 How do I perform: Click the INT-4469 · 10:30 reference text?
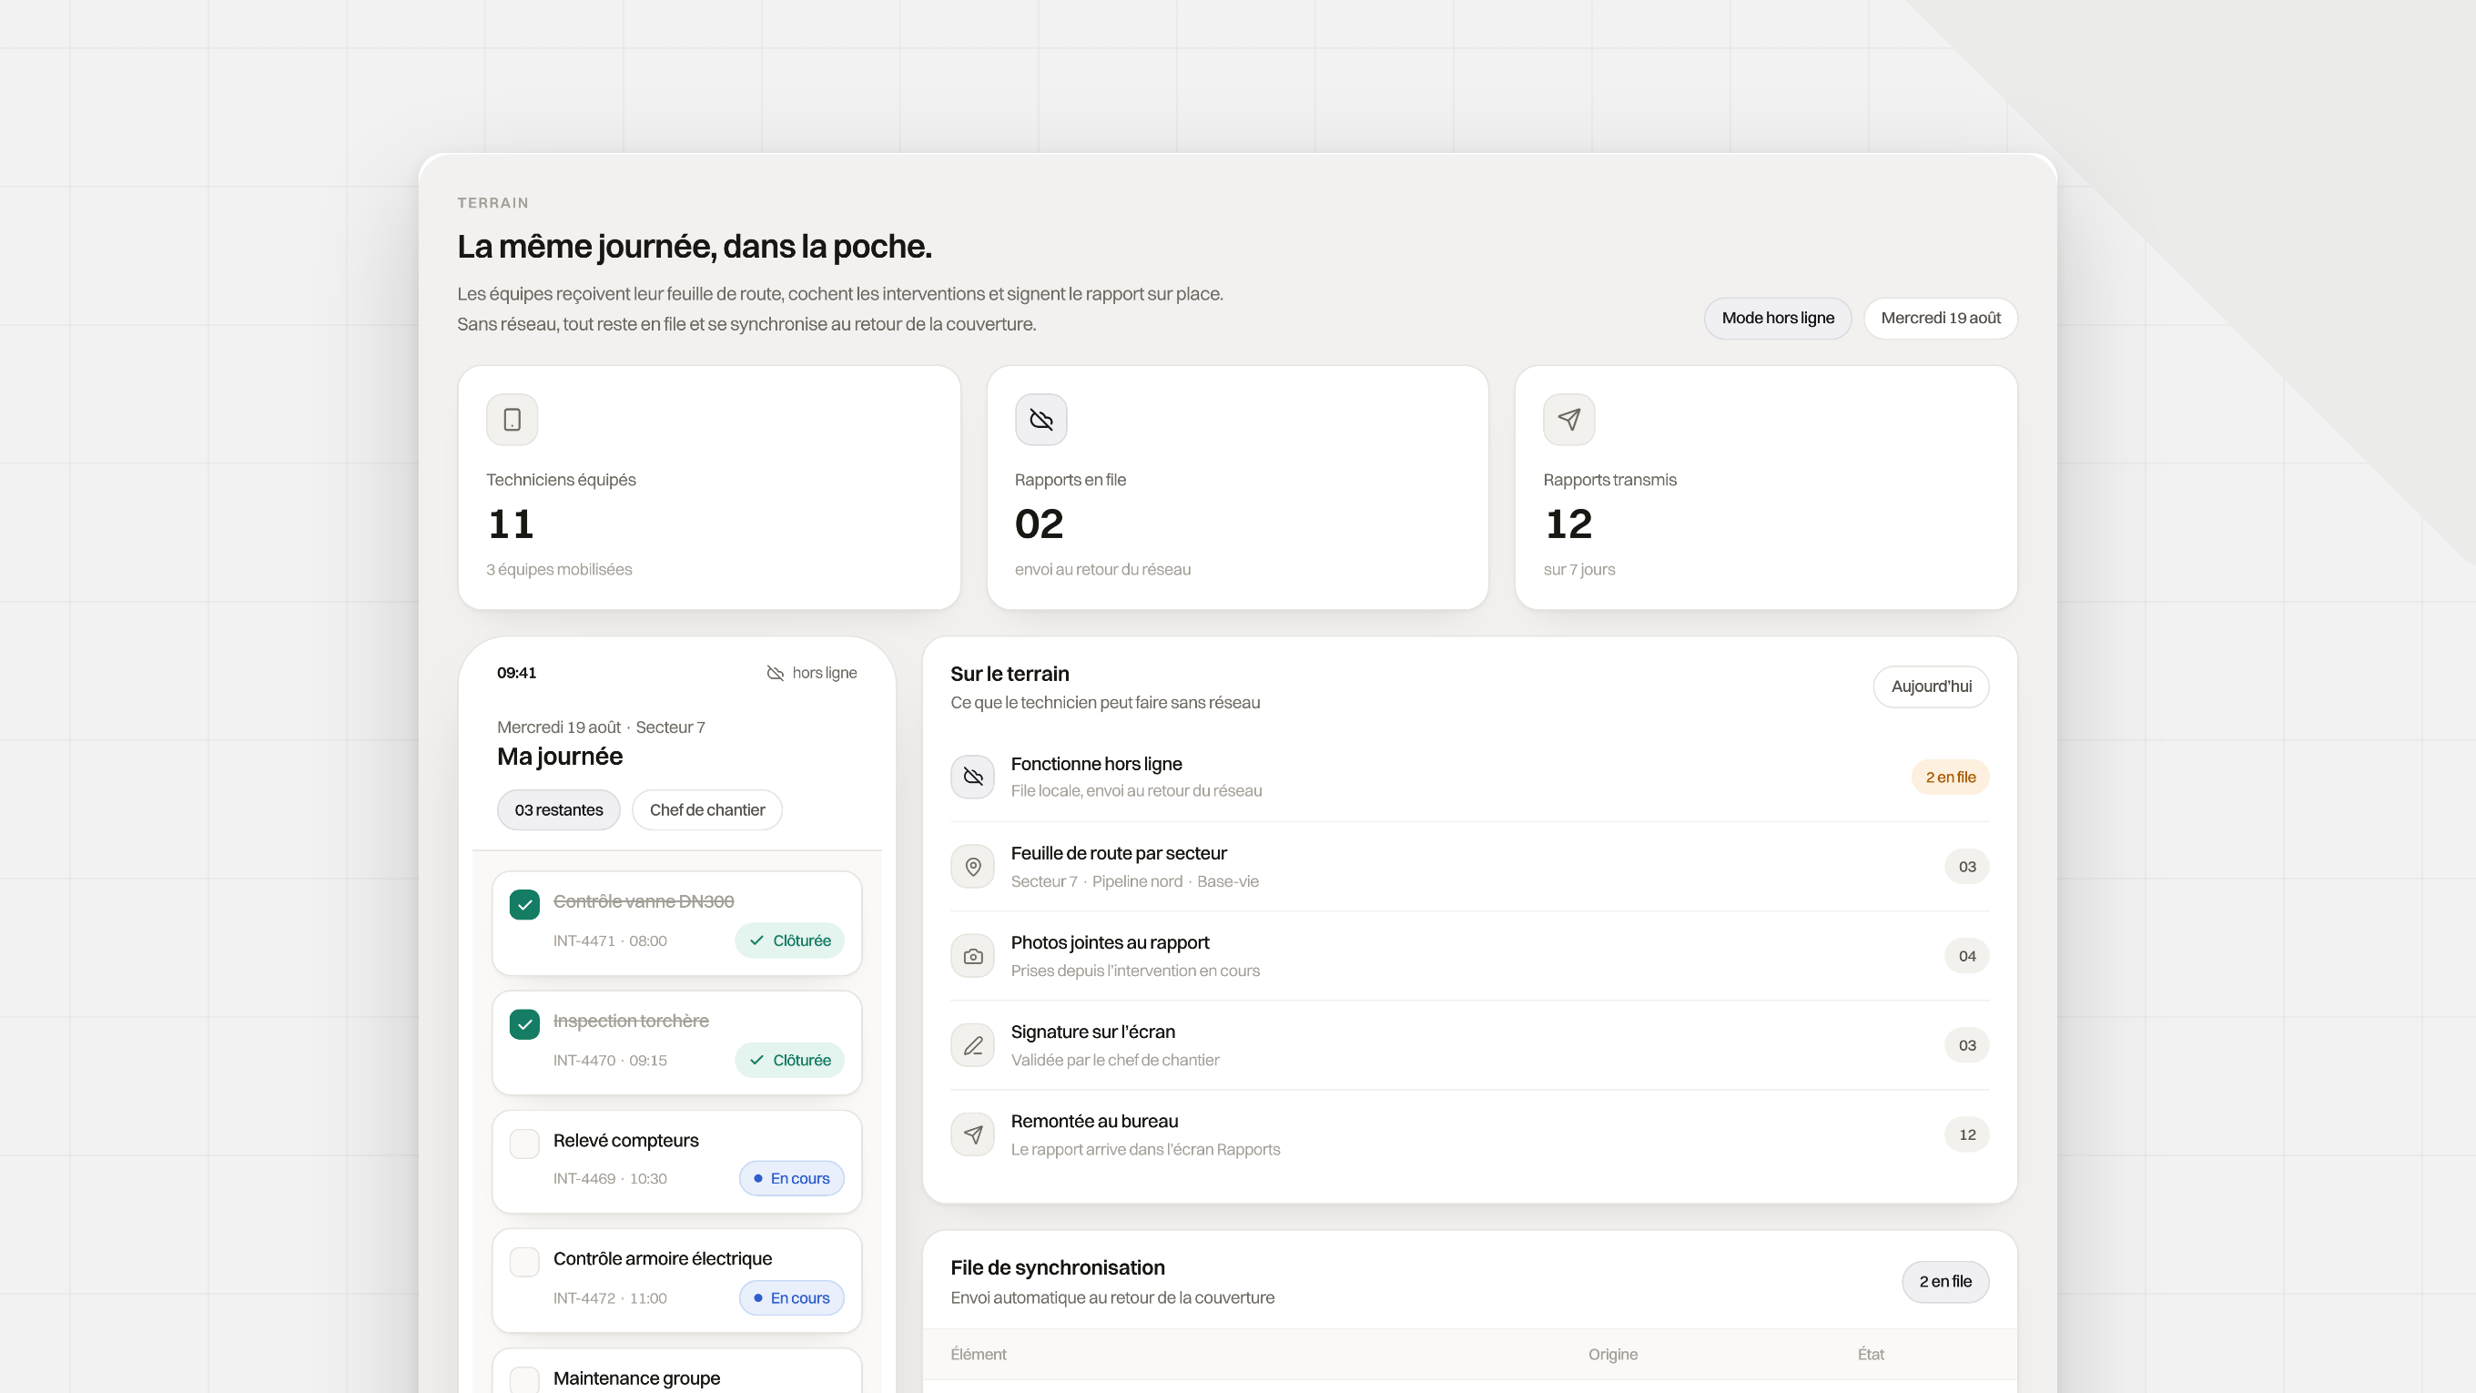pos(609,1179)
